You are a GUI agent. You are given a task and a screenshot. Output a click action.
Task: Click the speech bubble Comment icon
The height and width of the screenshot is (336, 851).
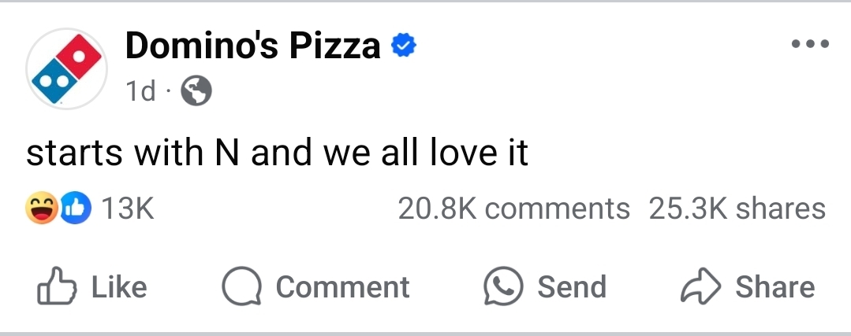[x=241, y=286]
